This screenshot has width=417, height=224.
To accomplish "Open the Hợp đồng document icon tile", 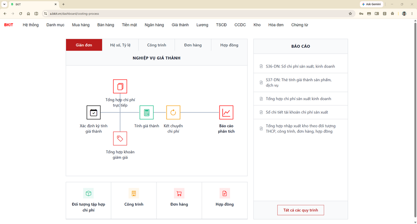I will (x=225, y=200).
